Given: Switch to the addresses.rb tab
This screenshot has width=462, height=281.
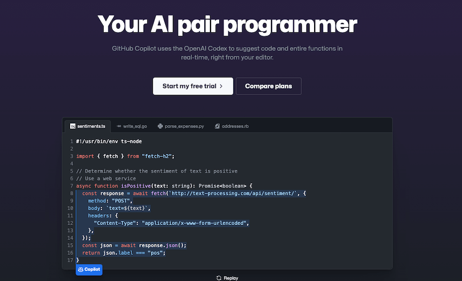Looking at the screenshot, I should tap(232, 126).
